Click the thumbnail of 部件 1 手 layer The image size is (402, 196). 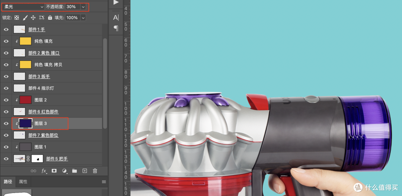point(19,29)
